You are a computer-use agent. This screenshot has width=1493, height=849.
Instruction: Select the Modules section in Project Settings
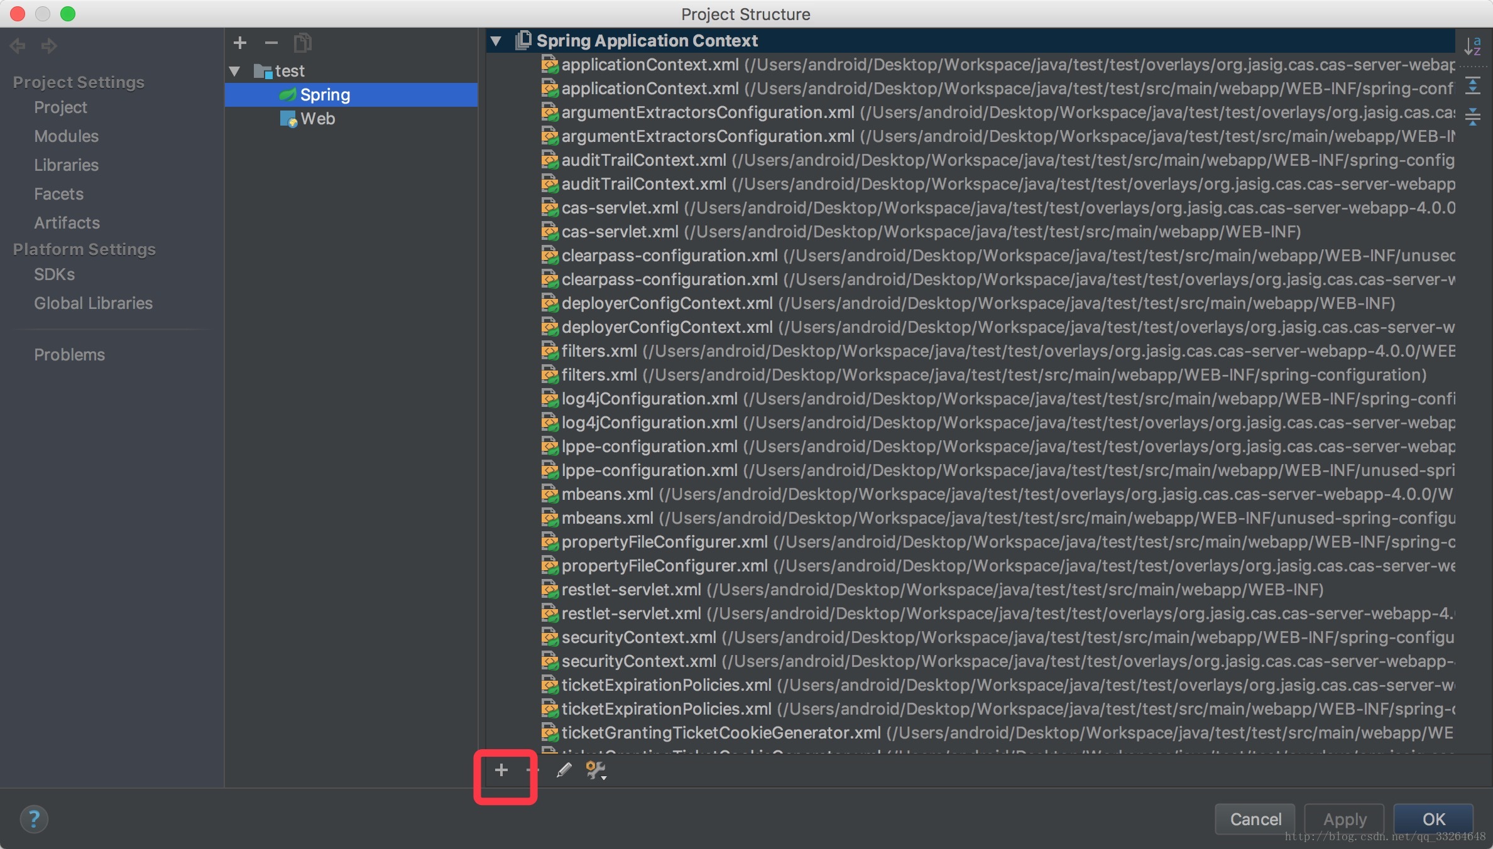coord(65,134)
